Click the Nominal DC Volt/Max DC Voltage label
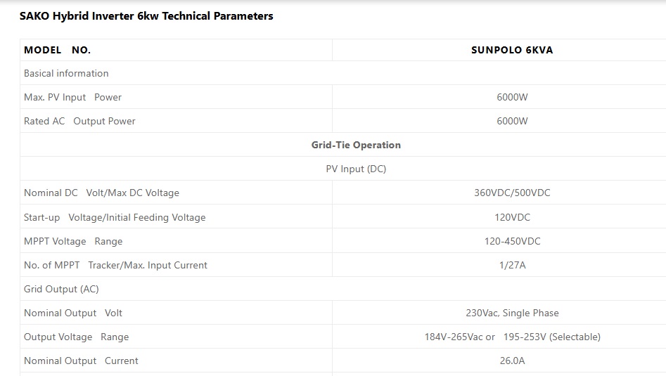The height and width of the screenshot is (376, 666). pos(101,193)
